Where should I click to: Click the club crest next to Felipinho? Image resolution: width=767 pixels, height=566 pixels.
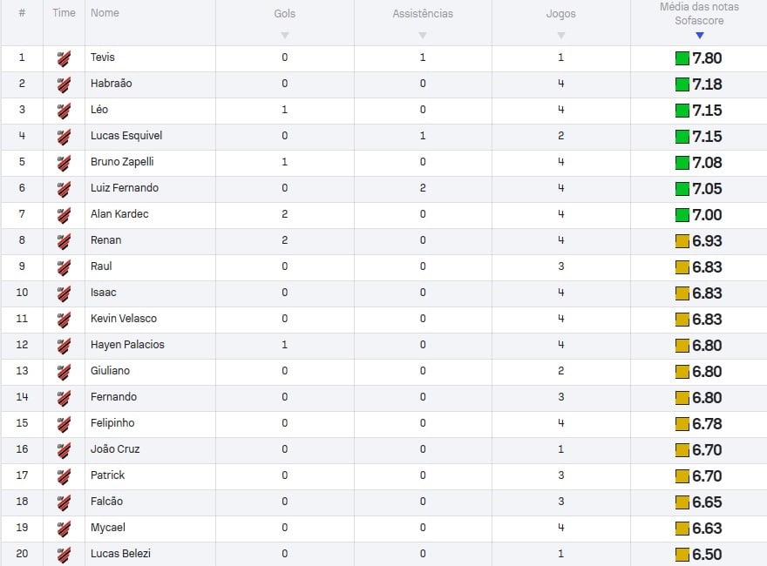(x=64, y=424)
